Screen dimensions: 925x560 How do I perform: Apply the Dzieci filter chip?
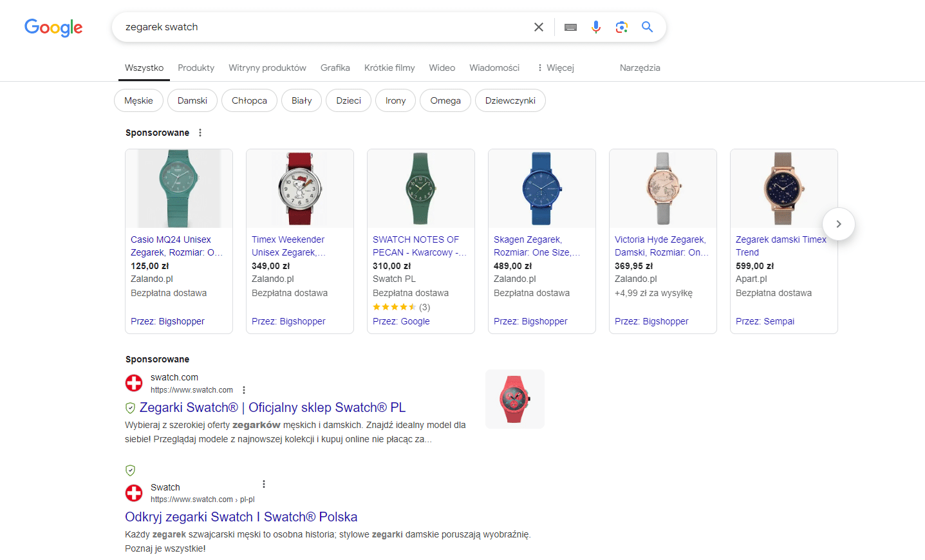(x=348, y=100)
